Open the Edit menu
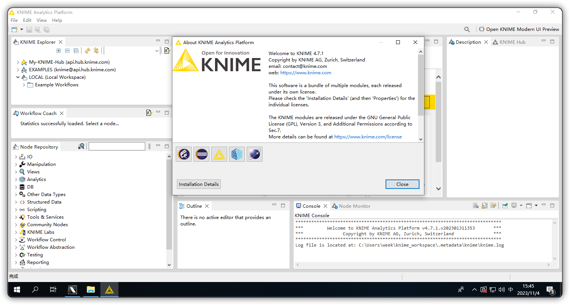Screen dimensions: 570x305 pos(27,20)
